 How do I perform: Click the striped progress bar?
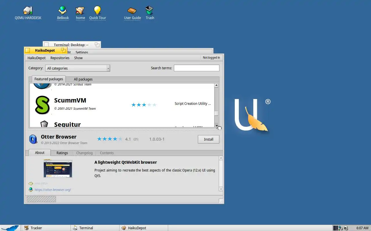pos(41,199)
